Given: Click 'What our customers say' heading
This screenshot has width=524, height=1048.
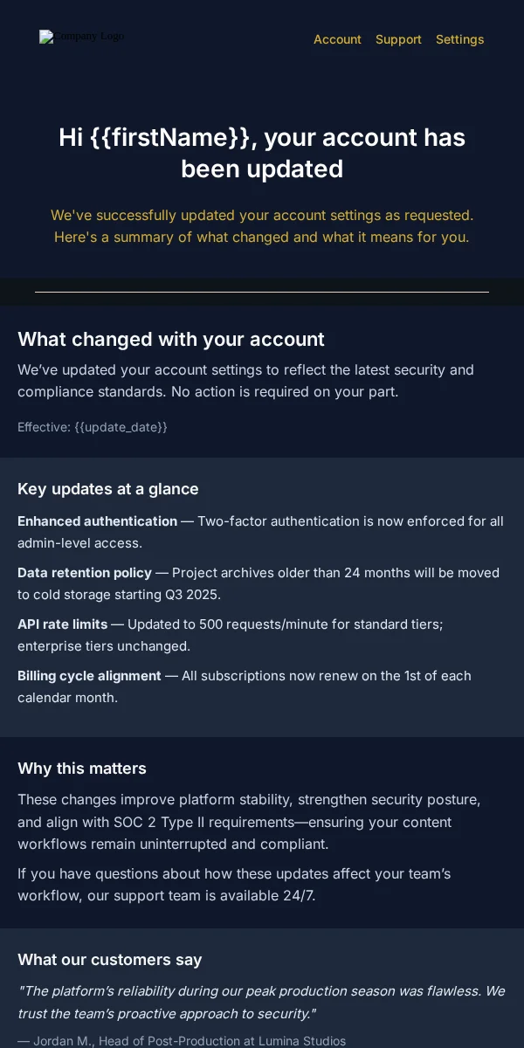Looking at the screenshot, I should click(x=110, y=960).
